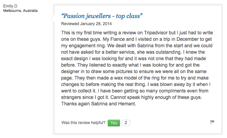
Task: Click the "Reviewed January 28, 2014" date
Action: coord(86,24)
